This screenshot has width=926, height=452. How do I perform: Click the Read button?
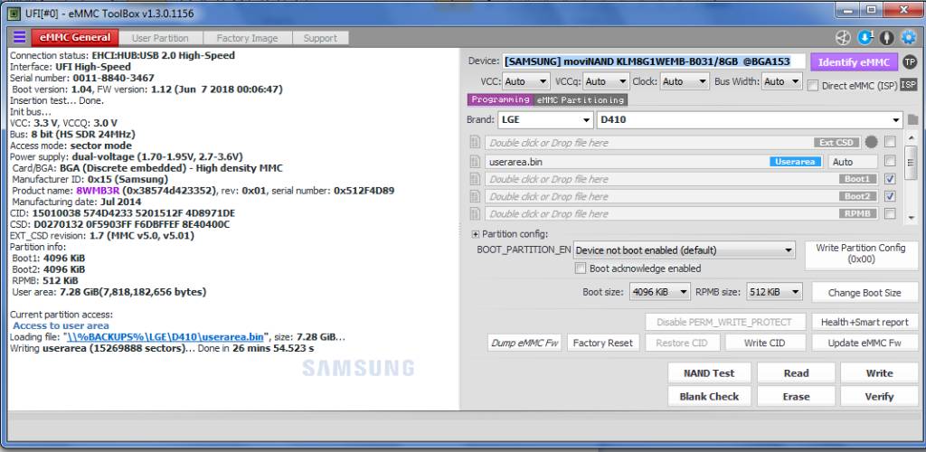(796, 373)
